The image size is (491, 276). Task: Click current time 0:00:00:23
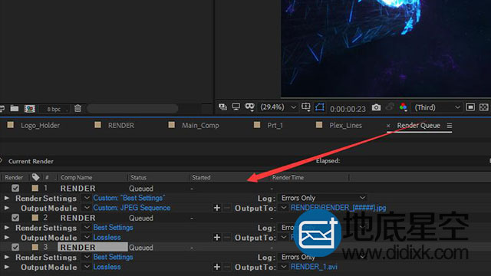pyautogui.click(x=348, y=109)
